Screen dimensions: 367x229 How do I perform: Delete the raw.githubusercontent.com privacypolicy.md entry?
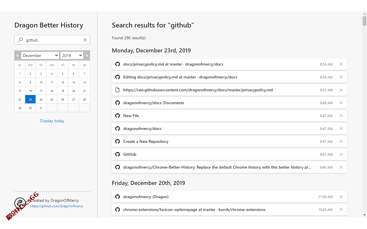tap(341, 90)
